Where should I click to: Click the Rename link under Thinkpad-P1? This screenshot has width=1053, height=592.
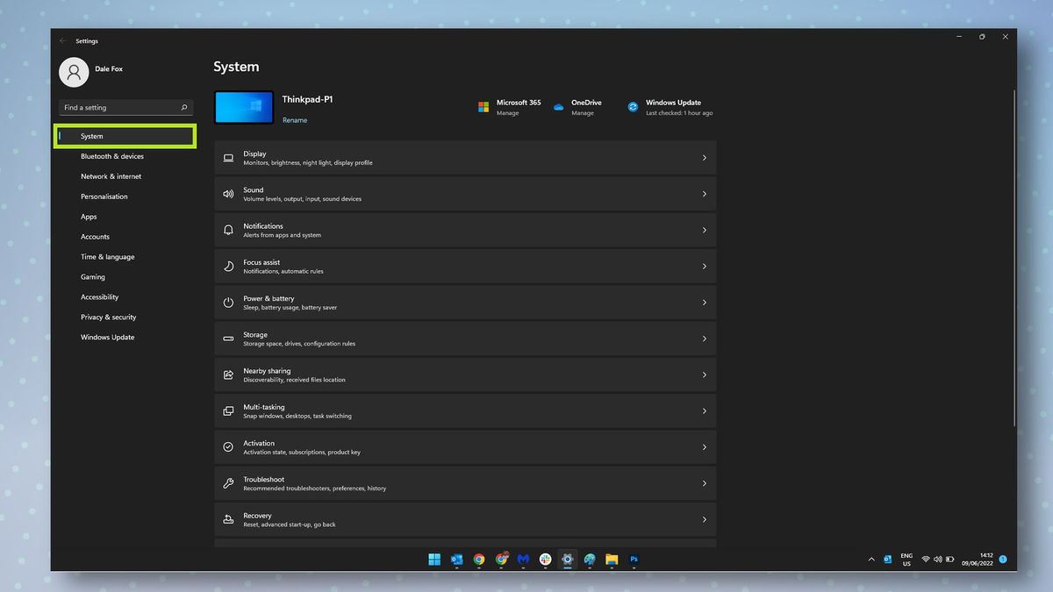[x=295, y=119]
